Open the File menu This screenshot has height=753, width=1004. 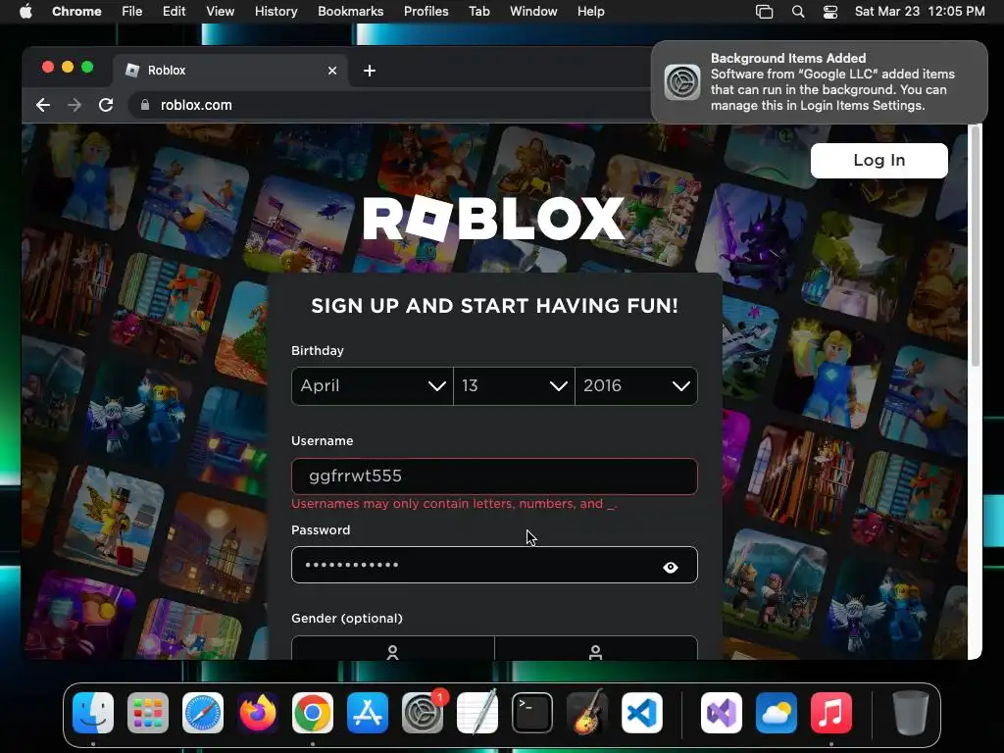(132, 12)
